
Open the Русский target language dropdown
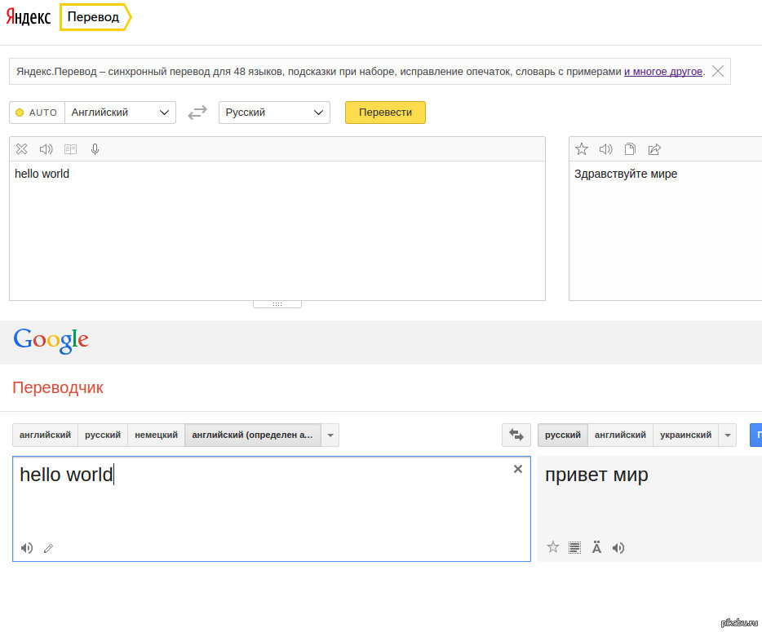coord(274,113)
